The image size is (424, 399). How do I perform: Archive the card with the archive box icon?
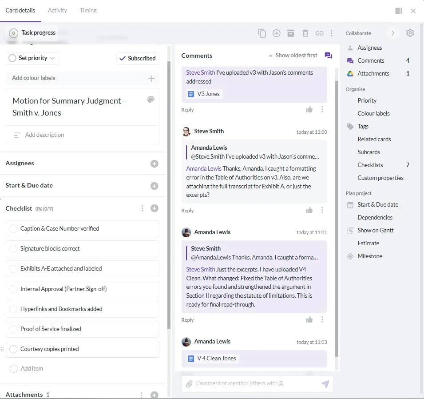[291, 33]
